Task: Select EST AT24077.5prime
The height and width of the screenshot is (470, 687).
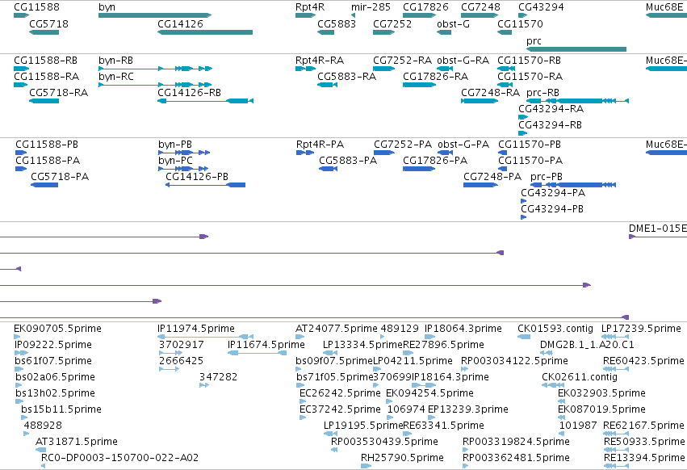Action: coord(300,337)
